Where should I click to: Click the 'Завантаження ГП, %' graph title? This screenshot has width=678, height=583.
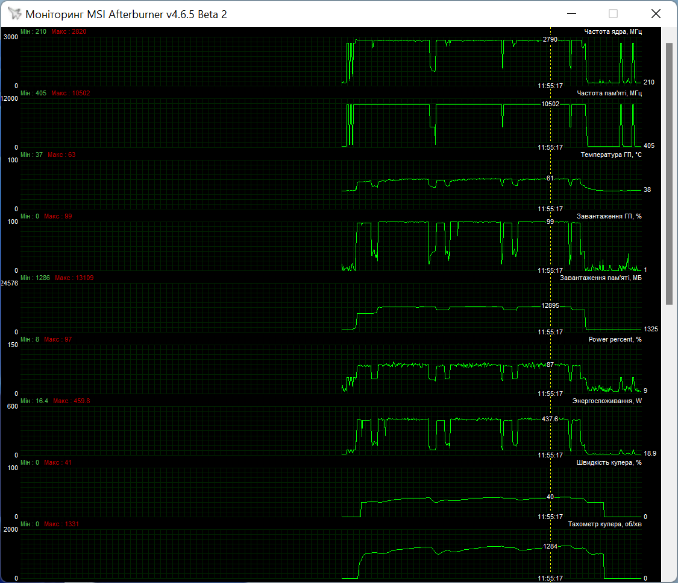click(609, 216)
